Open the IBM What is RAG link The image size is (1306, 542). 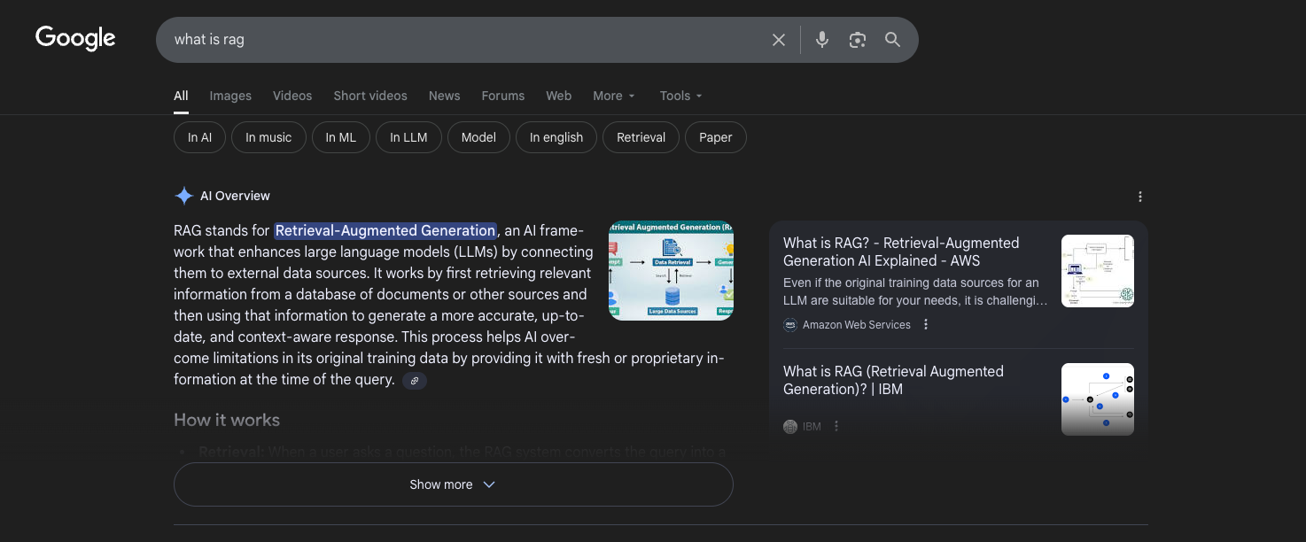pyautogui.click(x=893, y=380)
